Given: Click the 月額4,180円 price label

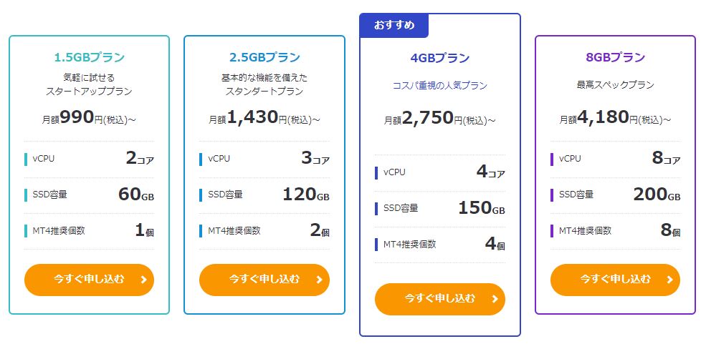Looking at the screenshot, I should click(x=615, y=118).
